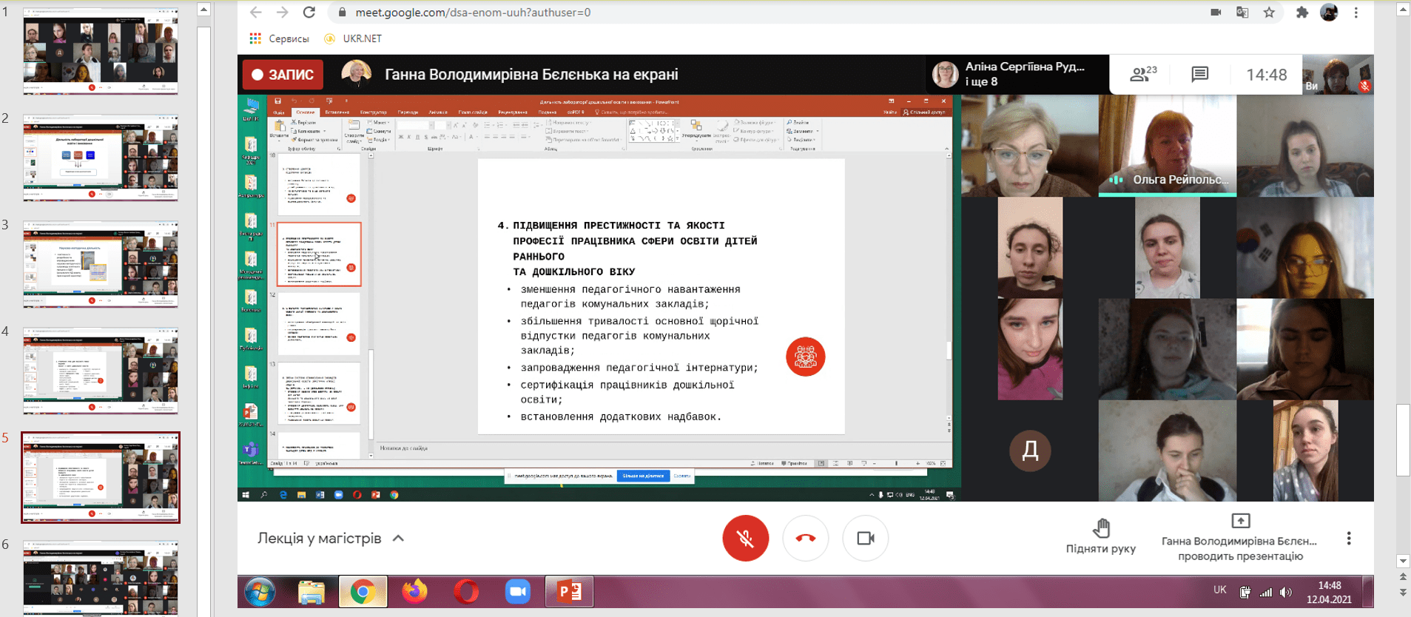This screenshot has height=617, width=1411.
Task: Hang up the Google Meet call
Action: point(805,538)
